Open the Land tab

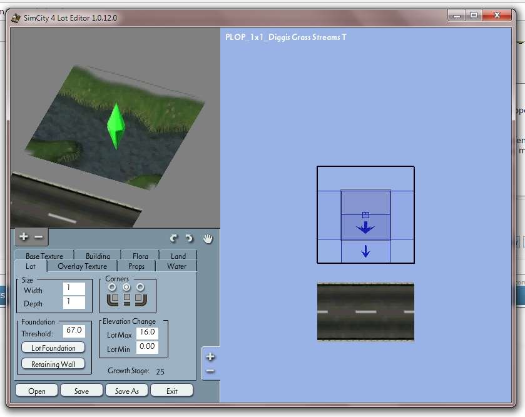click(x=178, y=256)
